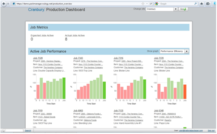This screenshot has height=134, width=217.
Task: Bookmark page with the star icon
Action: (143, 4)
